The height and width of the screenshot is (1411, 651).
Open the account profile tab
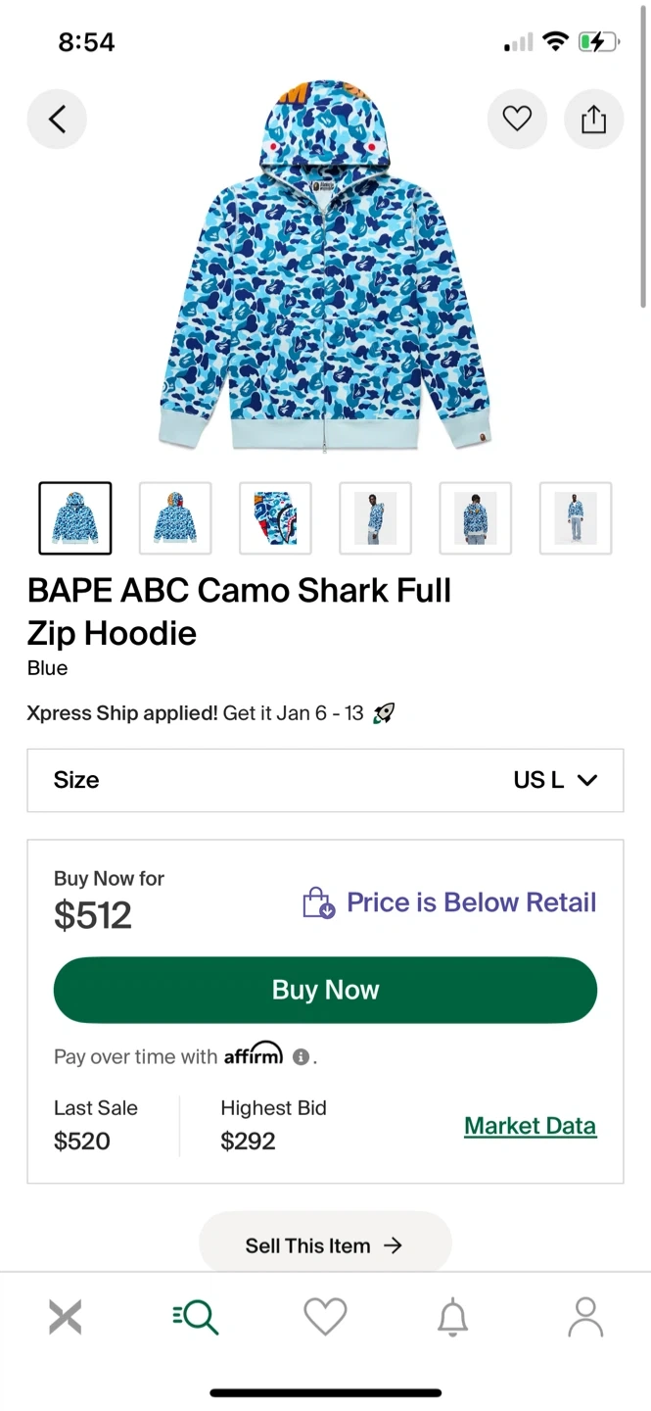[x=585, y=1317]
